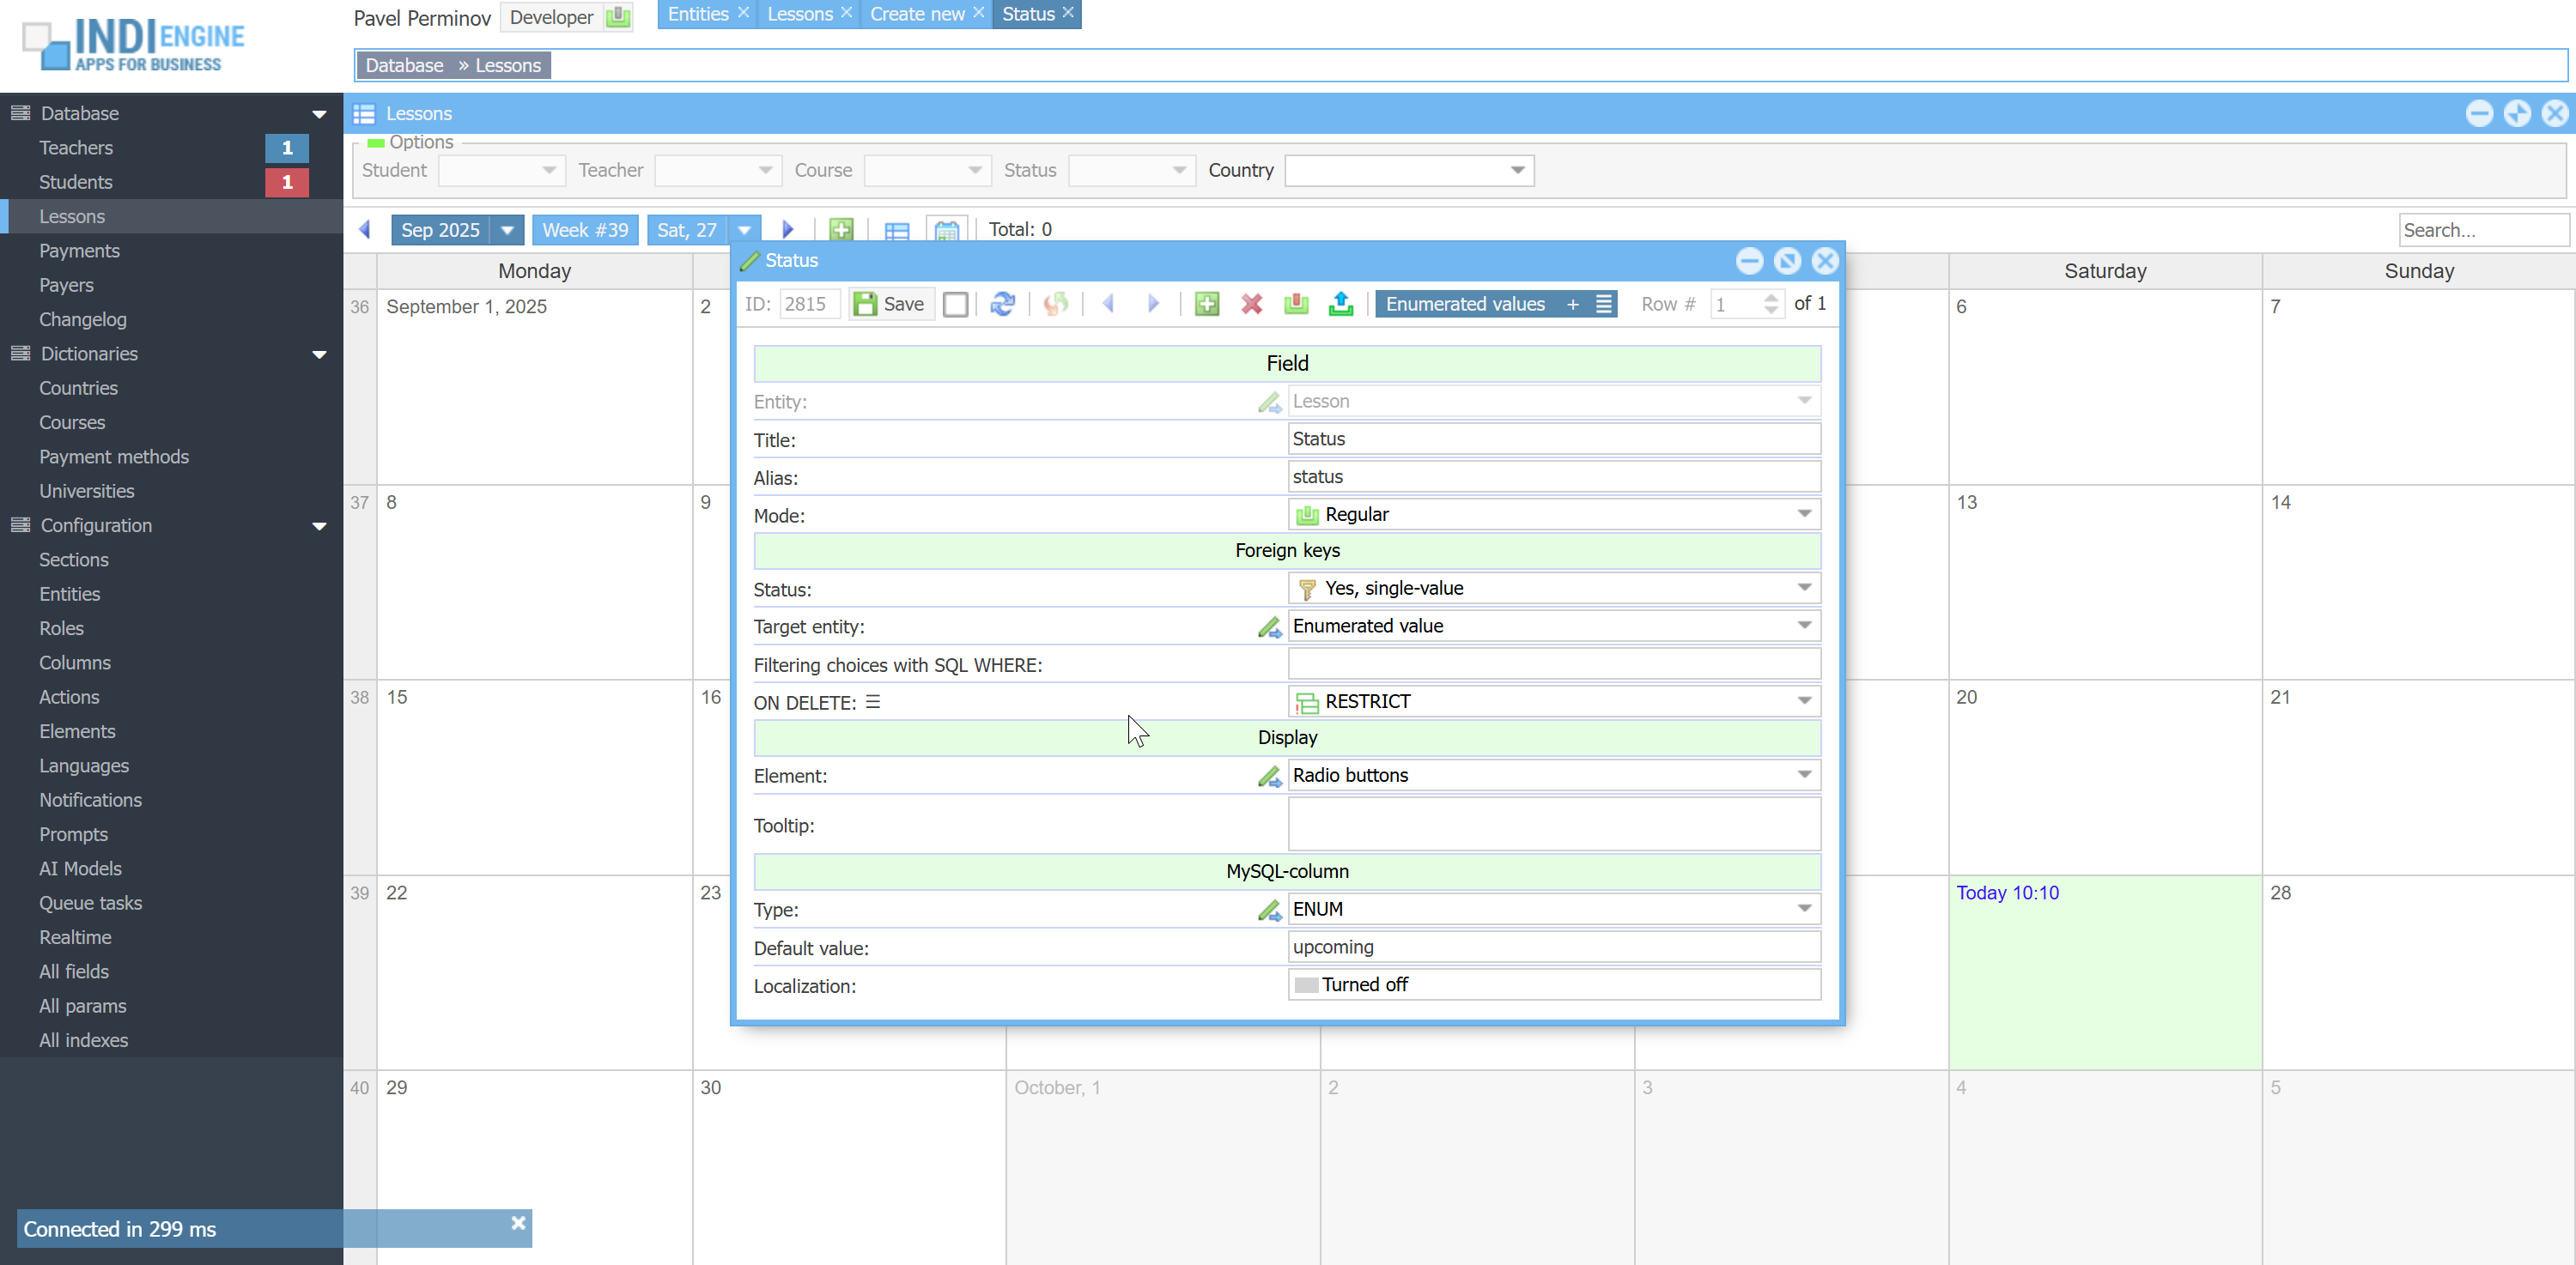Click the Save button
This screenshot has width=2576, height=1265.
[x=891, y=304]
